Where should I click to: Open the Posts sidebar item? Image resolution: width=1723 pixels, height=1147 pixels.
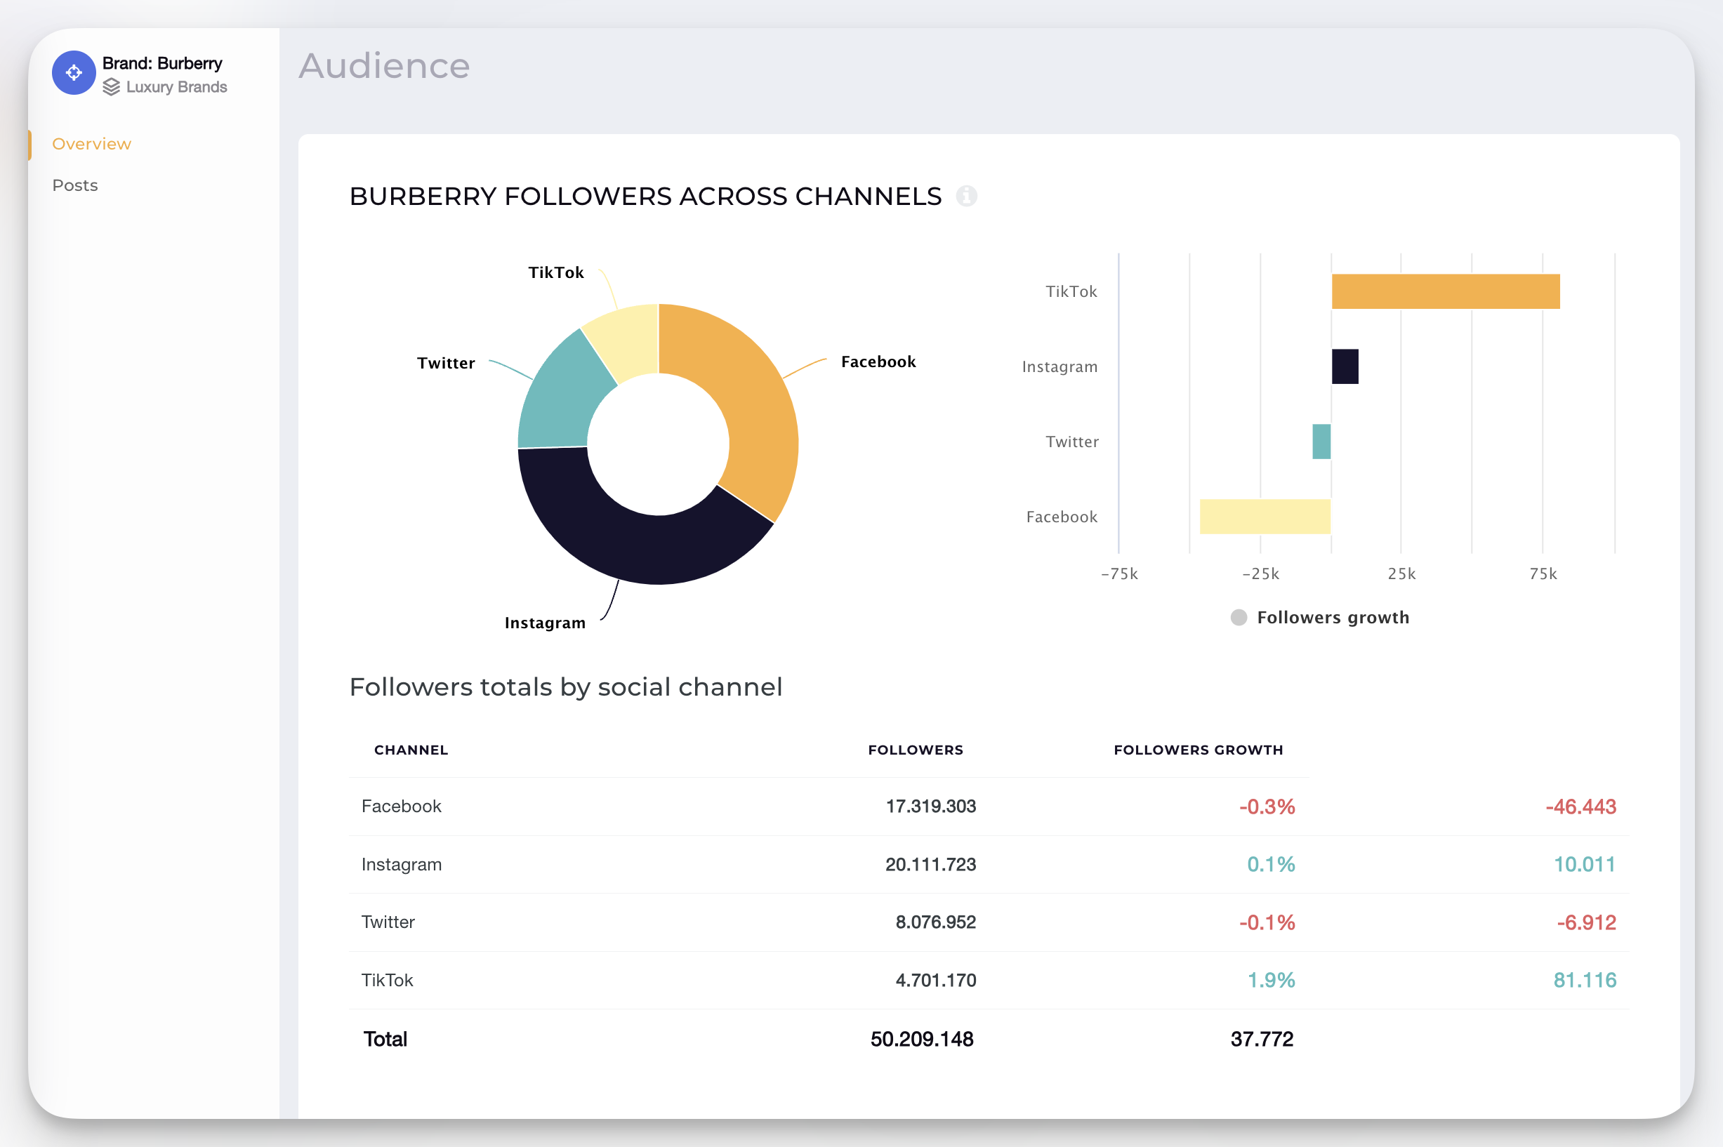74,185
